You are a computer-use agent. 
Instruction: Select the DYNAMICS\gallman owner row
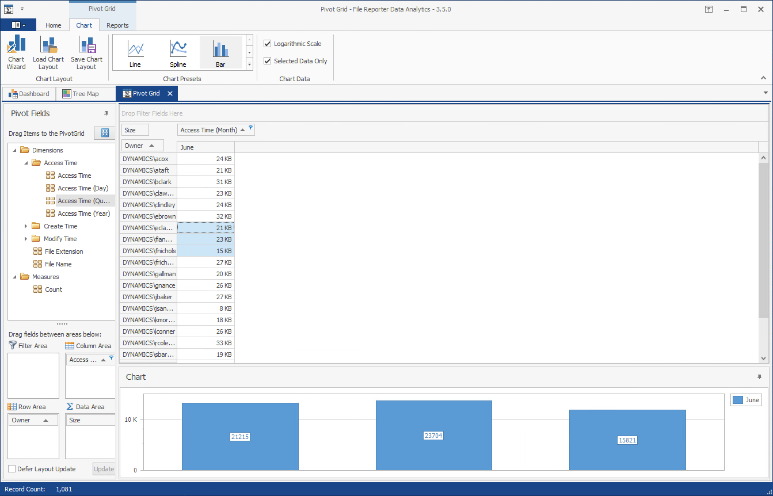(148, 274)
